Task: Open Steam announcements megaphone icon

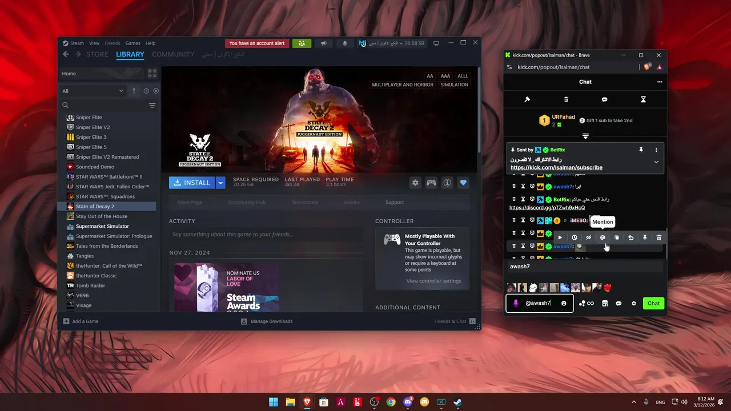Action: tap(323, 43)
